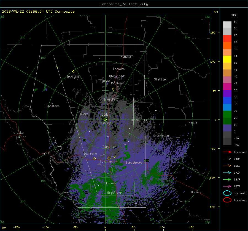Image resolution: width=248 pixels, height=231 pixels.
Task: Click the magenta 42-39 dBZ color swatch
Action: pos(227,87)
